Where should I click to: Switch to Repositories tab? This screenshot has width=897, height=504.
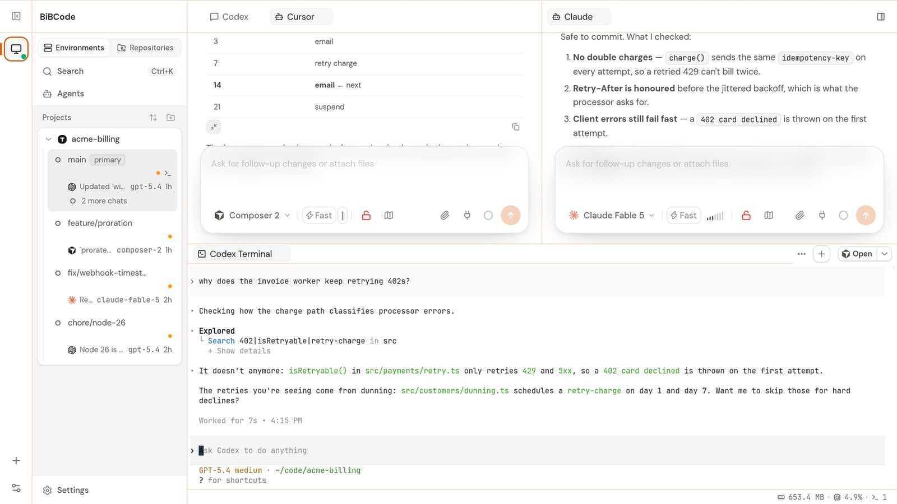(145, 48)
